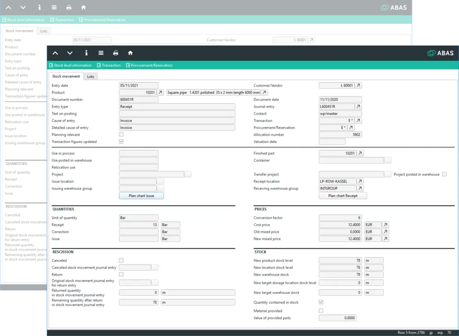Open Customer/Vendor L 60001 link arrow in front window
This screenshot has height=336, width=459.
tap(358, 85)
